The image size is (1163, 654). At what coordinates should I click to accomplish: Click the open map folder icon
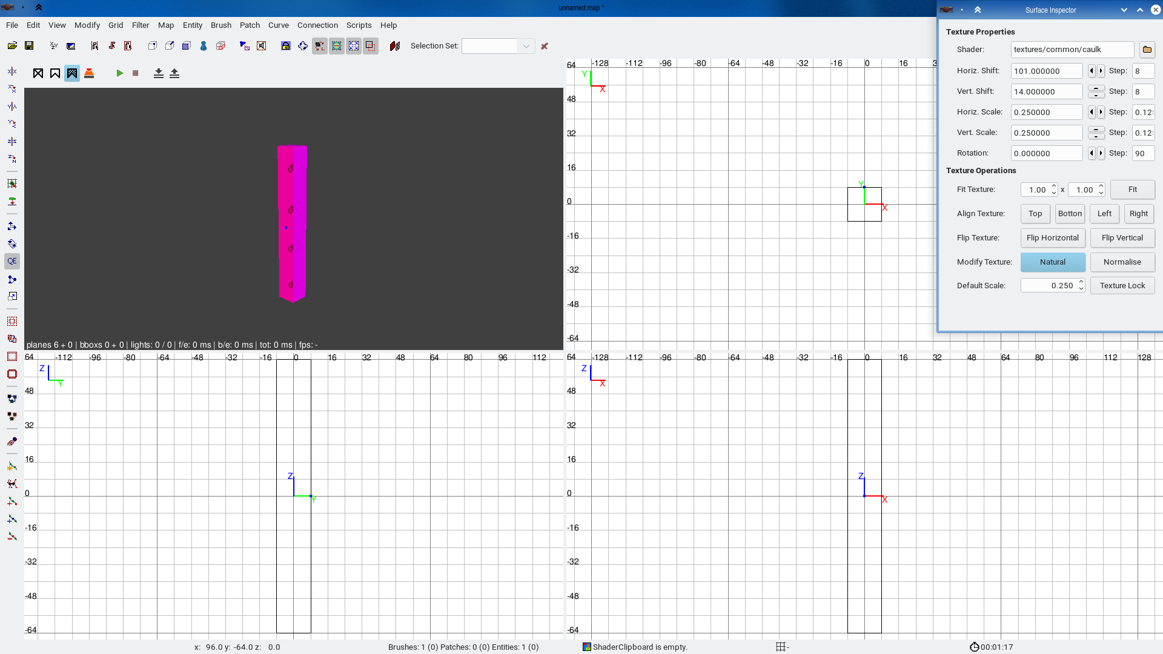(x=12, y=46)
